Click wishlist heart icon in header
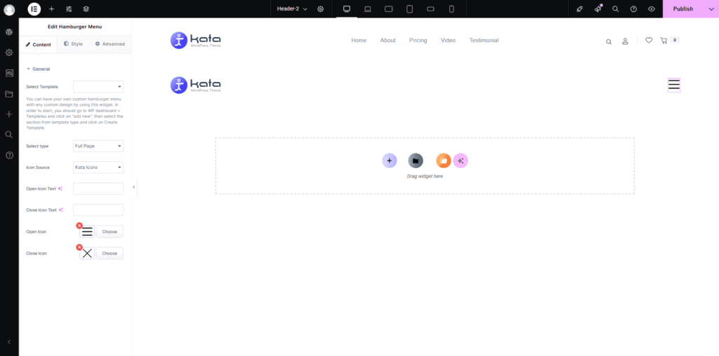This screenshot has height=356, width=719. (649, 40)
